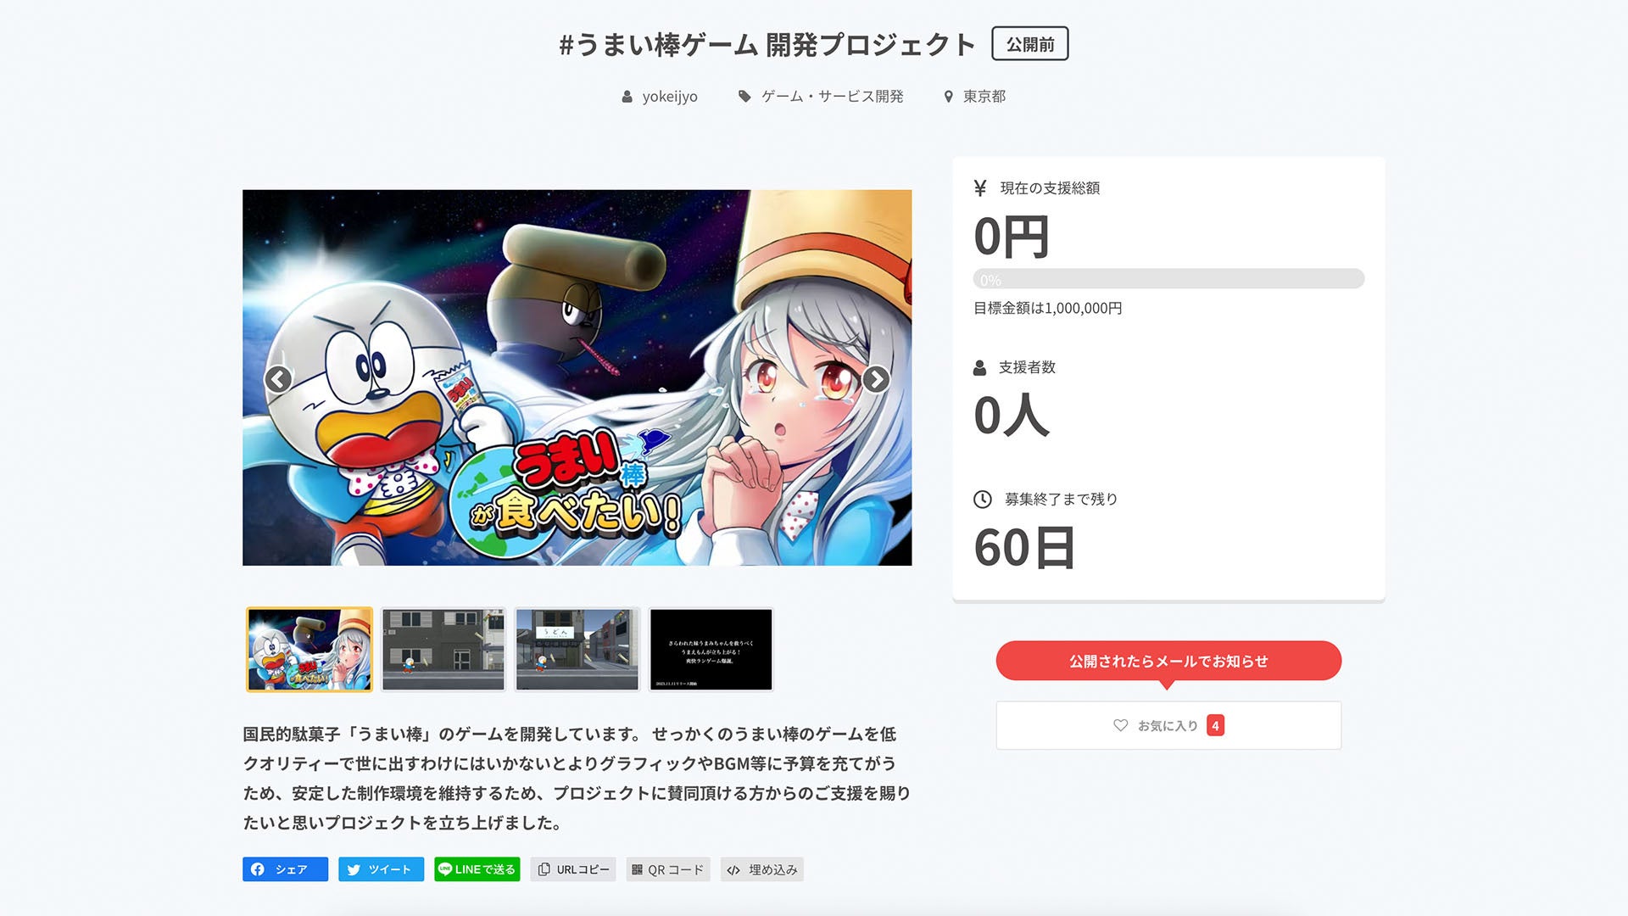Screen dimensions: 1628x916
Task: Open the QRコード button
Action: [x=668, y=869]
